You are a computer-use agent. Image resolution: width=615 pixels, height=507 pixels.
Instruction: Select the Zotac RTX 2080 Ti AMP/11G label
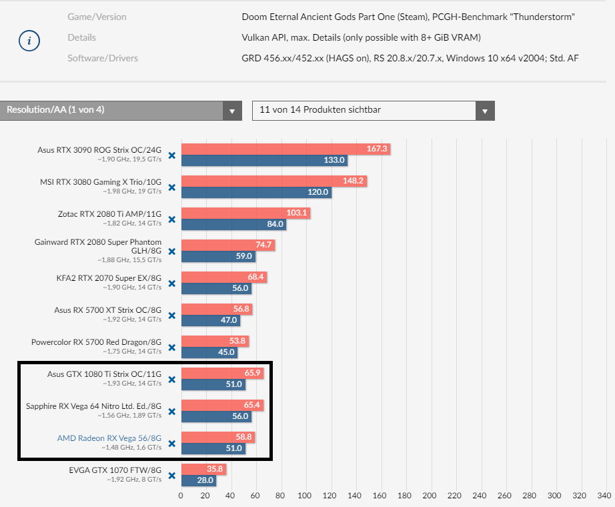pos(109,214)
